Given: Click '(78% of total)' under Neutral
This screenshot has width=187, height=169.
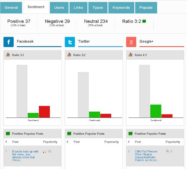Looking at the screenshot, I should (95, 25).
